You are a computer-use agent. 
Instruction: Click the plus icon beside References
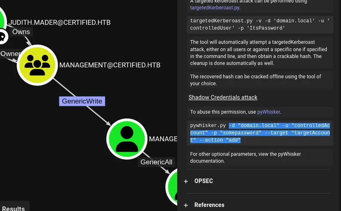(x=186, y=205)
